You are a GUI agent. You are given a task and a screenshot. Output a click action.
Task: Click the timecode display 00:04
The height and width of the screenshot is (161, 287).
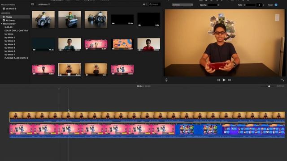(139, 86)
